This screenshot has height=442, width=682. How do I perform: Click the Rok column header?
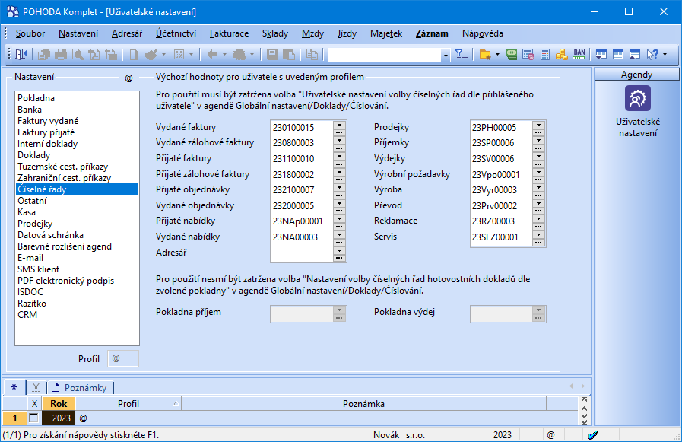59,404
